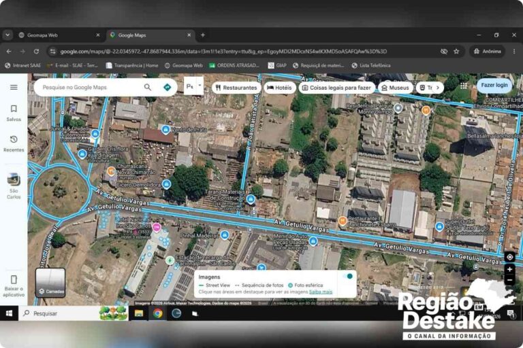Open the Intranet SAAE bookmark
This screenshot has width=523, height=348.
pos(23,66)
